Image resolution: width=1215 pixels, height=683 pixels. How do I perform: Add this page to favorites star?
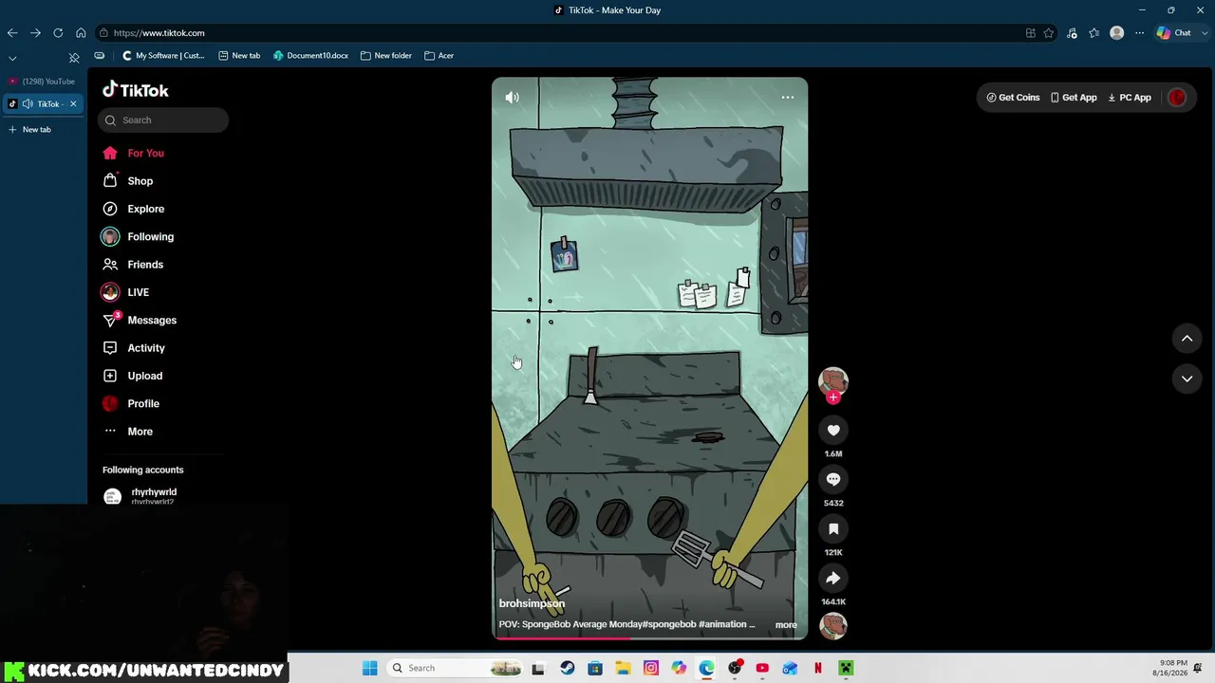[1049, 33]
